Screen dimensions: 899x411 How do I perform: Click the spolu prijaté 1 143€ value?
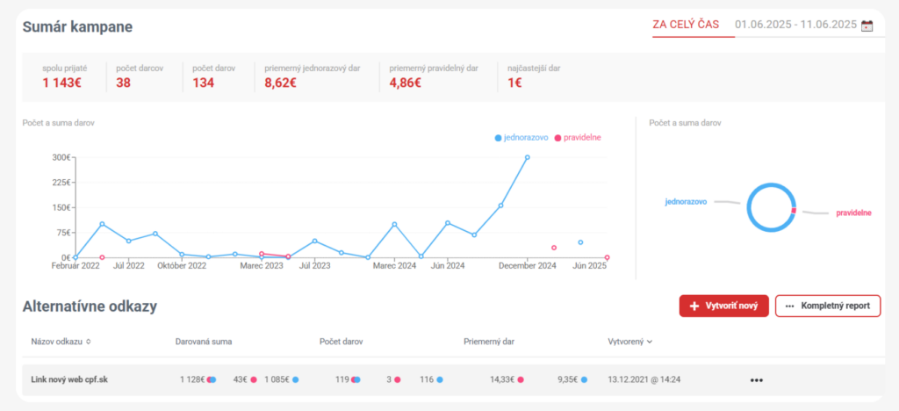tap(62, 83)
